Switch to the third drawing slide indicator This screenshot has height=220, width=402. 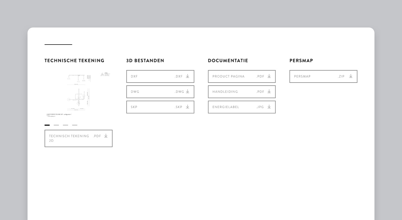65,125
